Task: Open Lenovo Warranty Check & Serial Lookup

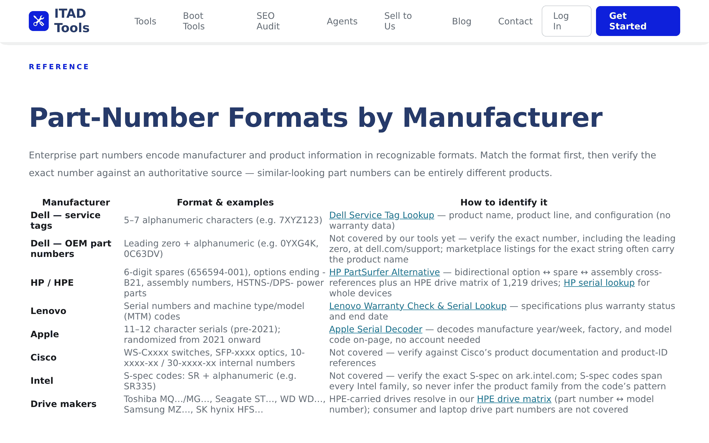Action: pos(417,306)
